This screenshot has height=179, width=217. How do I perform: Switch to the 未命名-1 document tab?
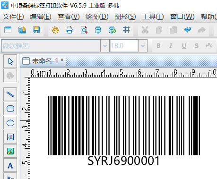(43, 61)
